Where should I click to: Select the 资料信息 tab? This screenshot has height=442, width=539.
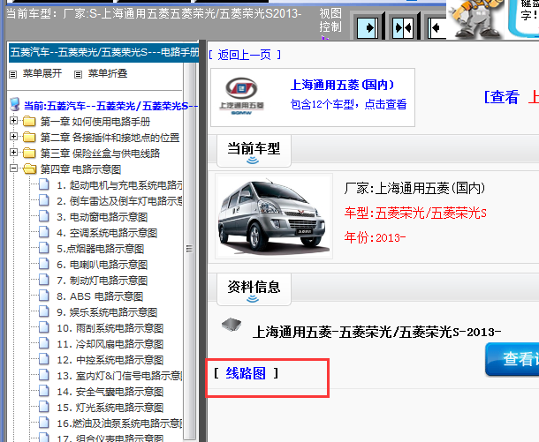tap(254, 289)
